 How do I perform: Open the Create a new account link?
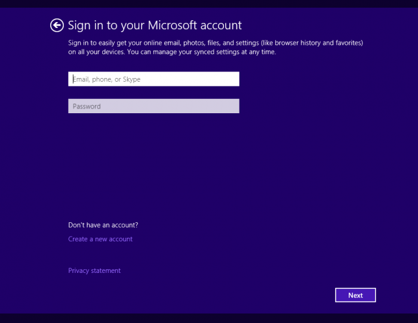100,239
